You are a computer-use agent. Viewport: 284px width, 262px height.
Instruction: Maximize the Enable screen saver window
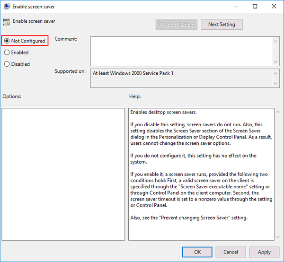point(255,7)
